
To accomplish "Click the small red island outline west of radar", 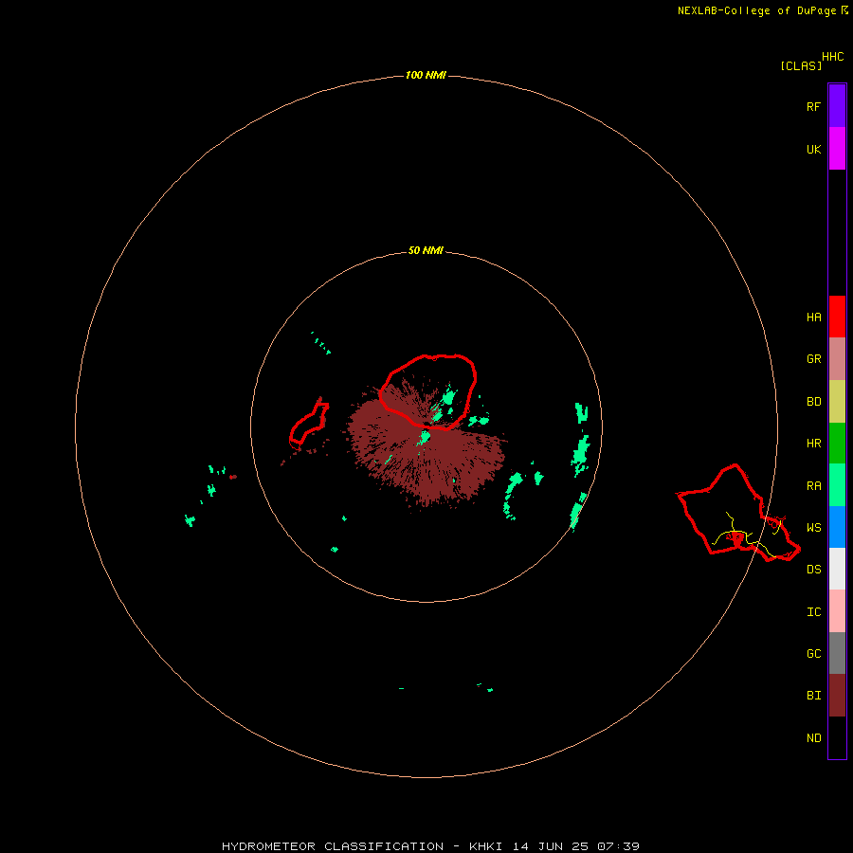I will tap(308, 424).
